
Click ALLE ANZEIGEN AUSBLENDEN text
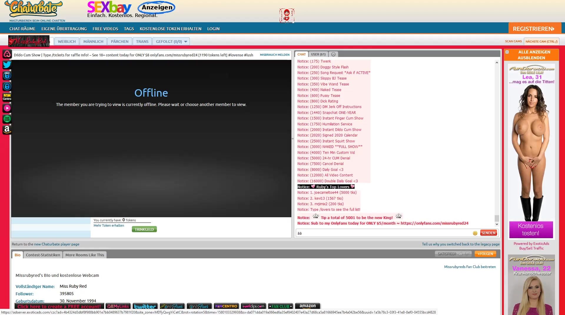[x=534, y=55]
